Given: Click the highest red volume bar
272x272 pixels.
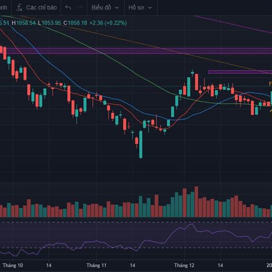Looking at the screenshot, I should (x=196, y=202).
